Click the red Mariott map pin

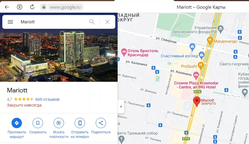(x=197, y=101)
